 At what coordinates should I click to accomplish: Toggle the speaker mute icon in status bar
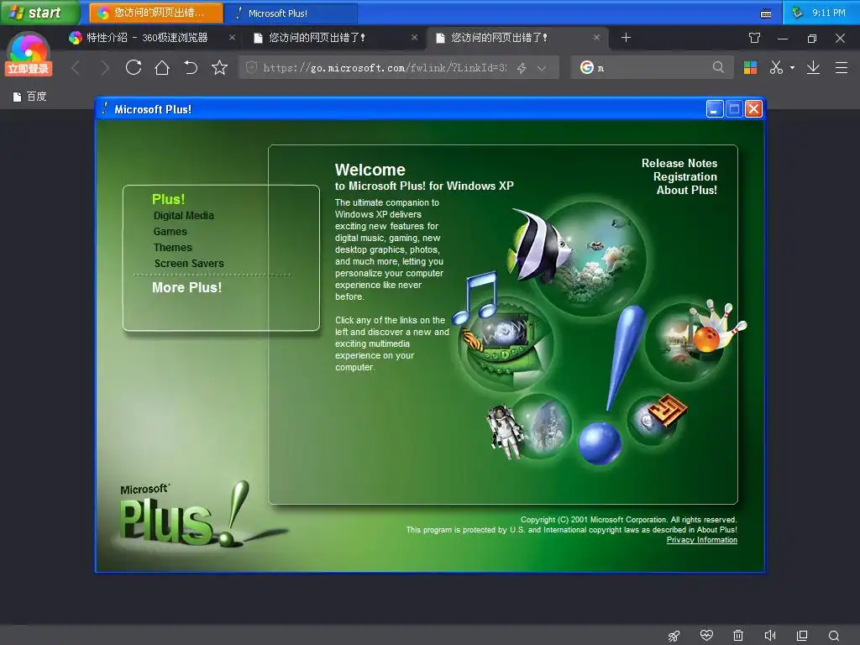(x=770, y=635)
